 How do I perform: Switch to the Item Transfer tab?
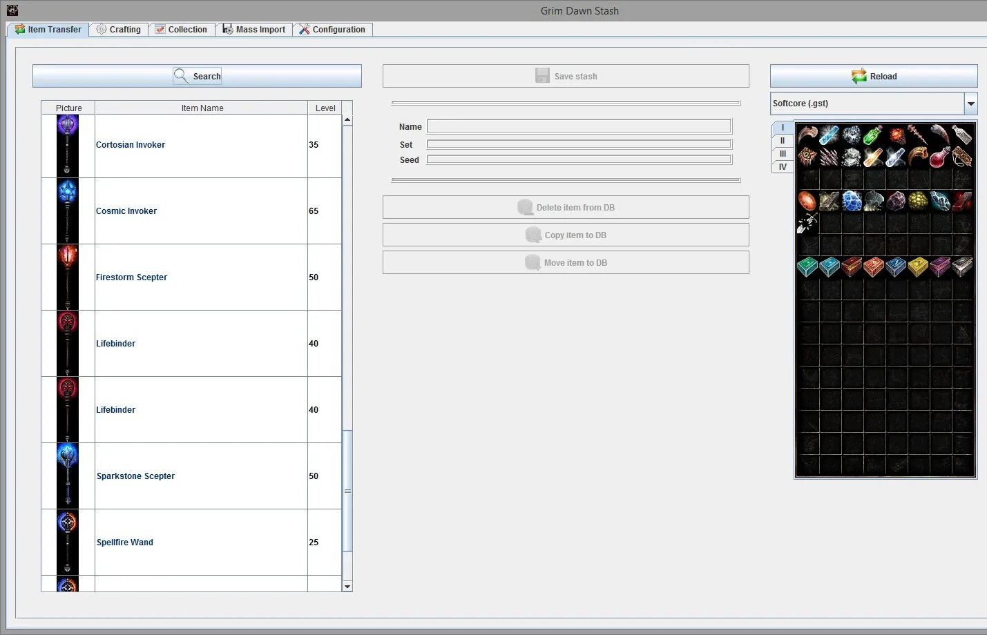coord(48,29)
